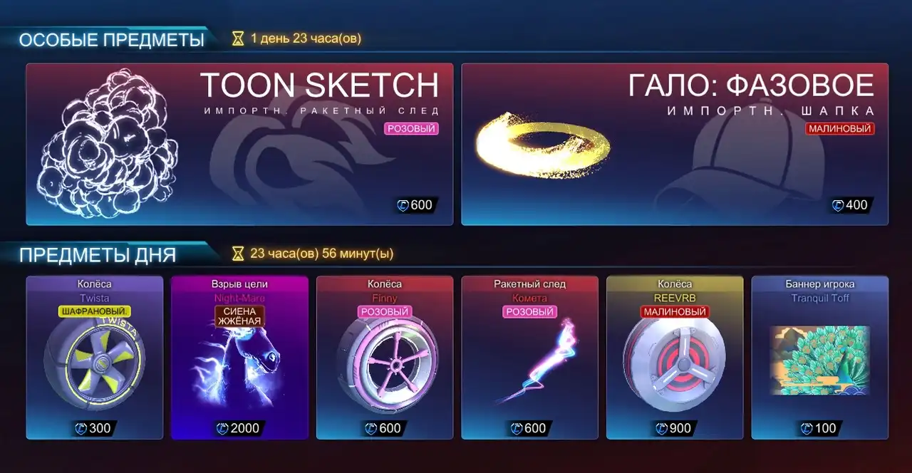Click the 400 credits price on Гало: Фазовое
This screenshot has width=912, height=473.
pyautogui.click(x=850, y=205)
